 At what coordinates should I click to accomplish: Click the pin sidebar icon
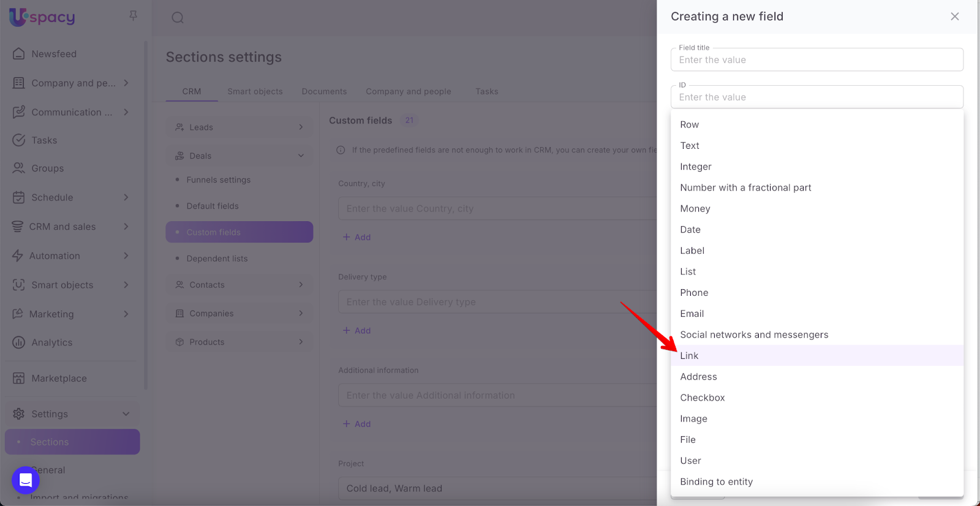point(133,16)
